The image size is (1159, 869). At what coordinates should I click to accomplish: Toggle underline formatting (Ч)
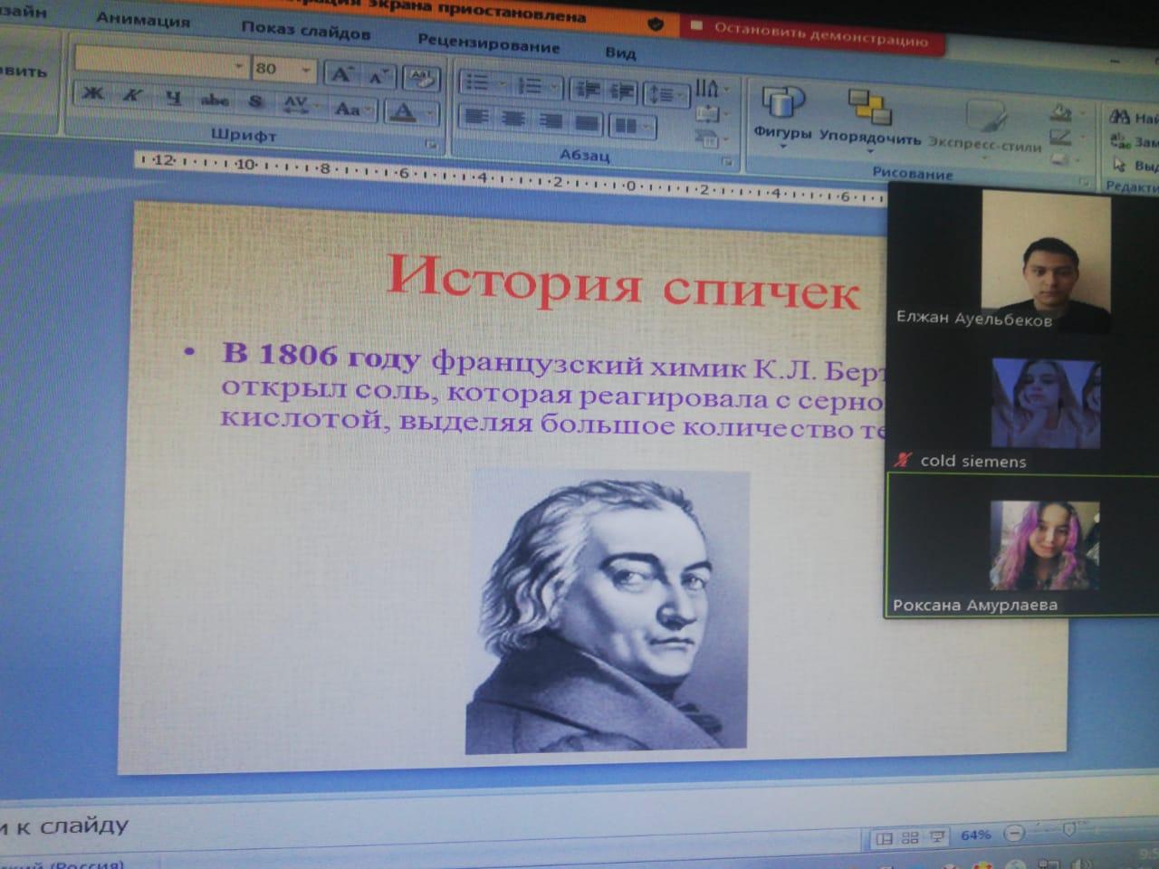pyautogui.click(x=173, y=99)
